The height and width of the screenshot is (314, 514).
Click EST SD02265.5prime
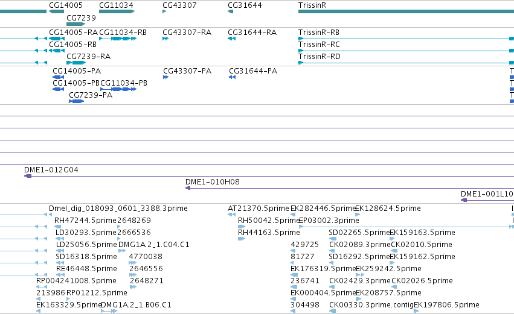pyautogui.click(x=359, y=233)
